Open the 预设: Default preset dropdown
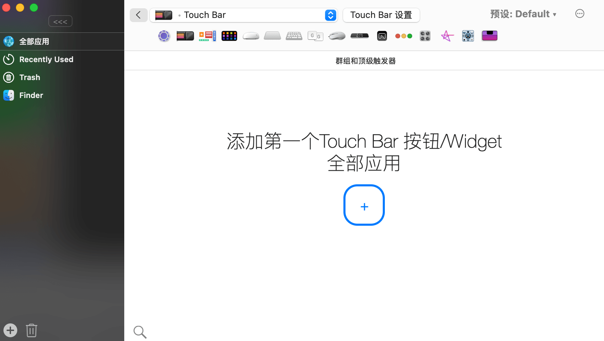This screenshot has width=604, height=341. point(523,14)
